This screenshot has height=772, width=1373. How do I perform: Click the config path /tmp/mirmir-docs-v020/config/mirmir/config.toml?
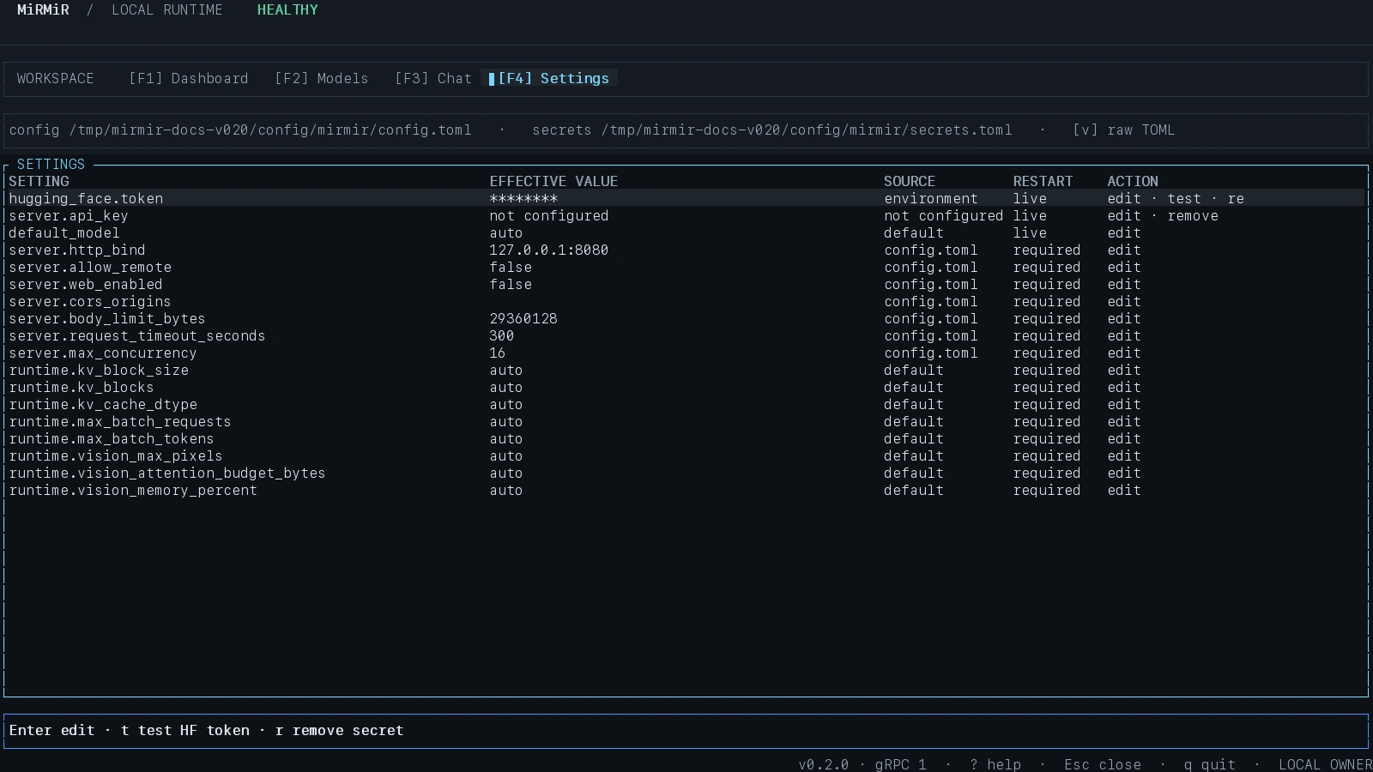tap(270, 130)
